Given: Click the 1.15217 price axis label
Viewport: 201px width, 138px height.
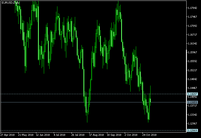Looking at the screenshot, I should [192, 70].
